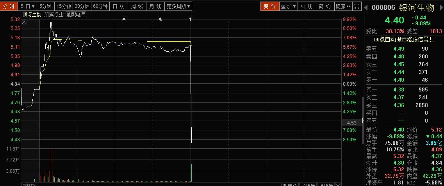Screen dimensions: 444x186
Task: Toggle the 竞价 auction view
Action: point(269,6)
